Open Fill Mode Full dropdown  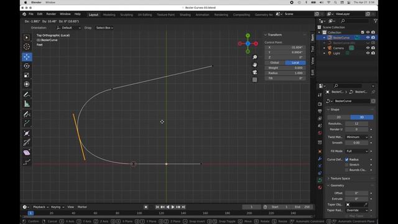click(x=356, y=151)
